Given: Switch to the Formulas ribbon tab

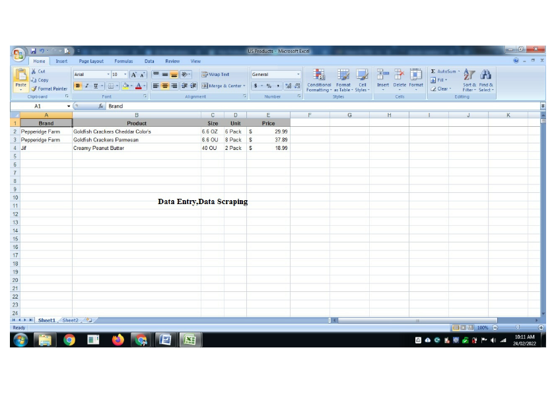Looking at the screenshot, I should tap(123, 61).
